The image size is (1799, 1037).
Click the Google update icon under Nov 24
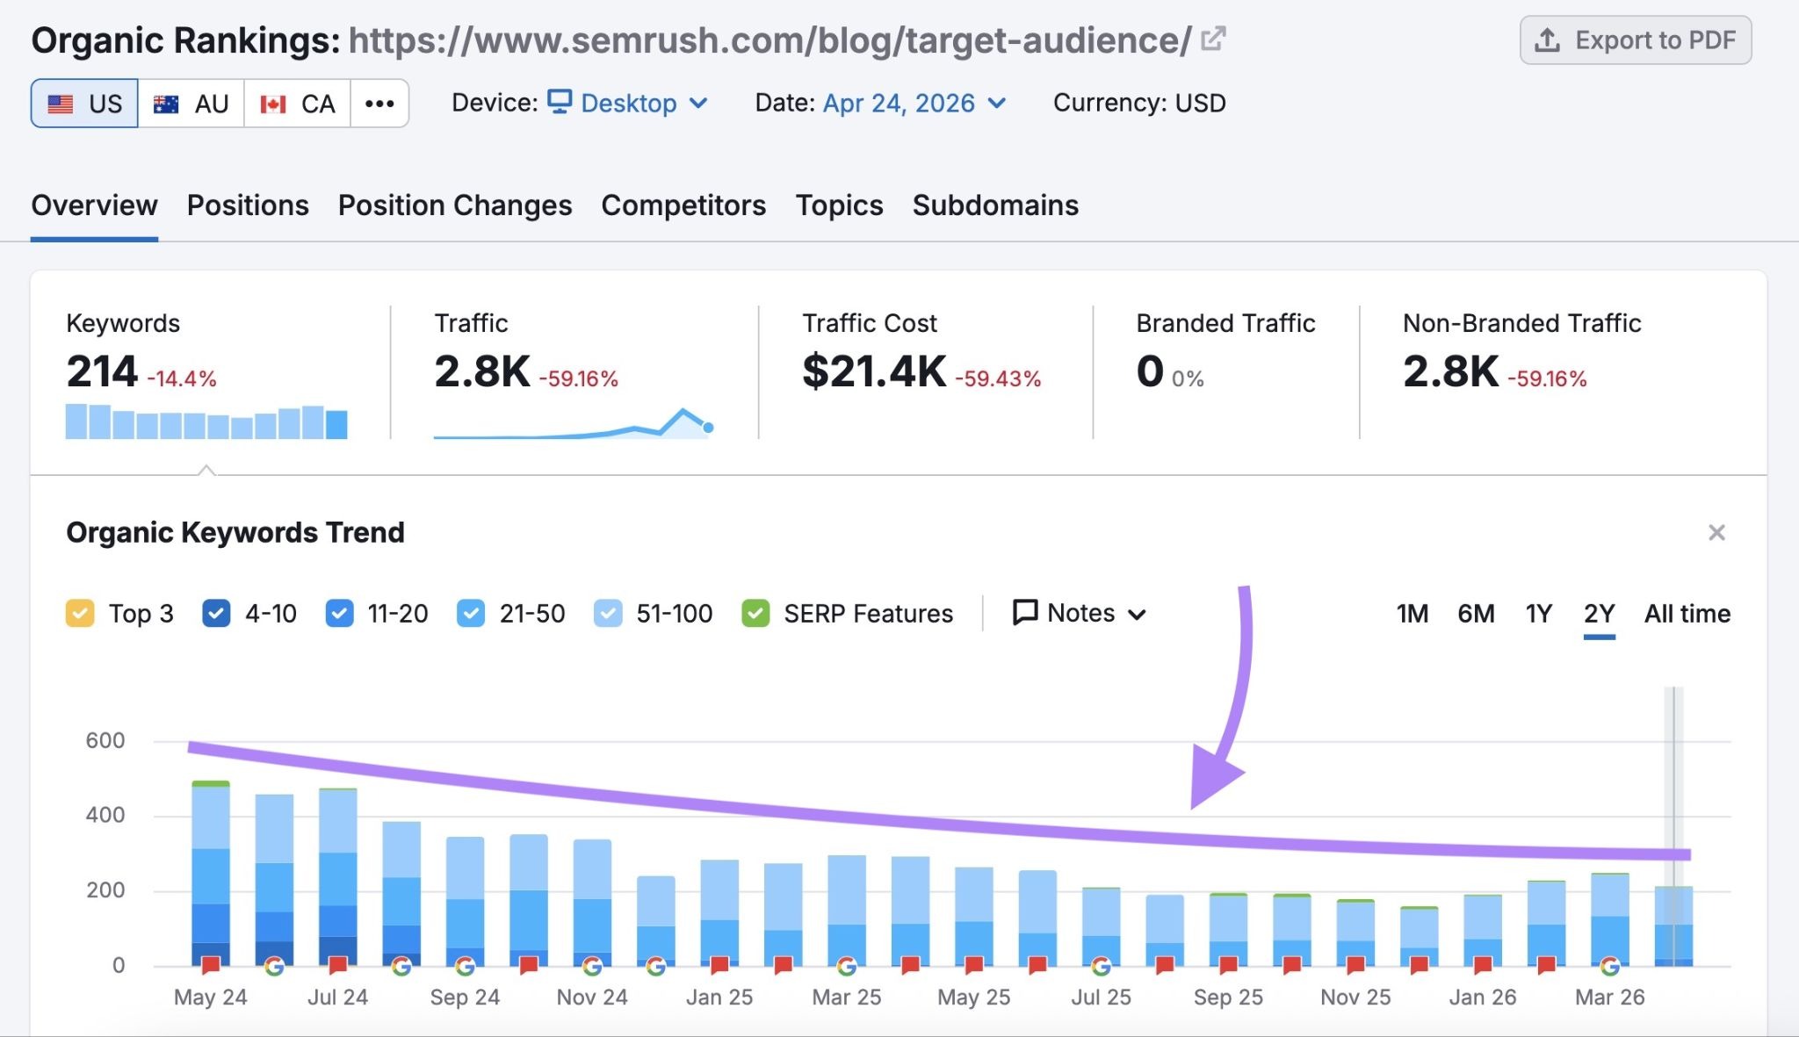593,966
